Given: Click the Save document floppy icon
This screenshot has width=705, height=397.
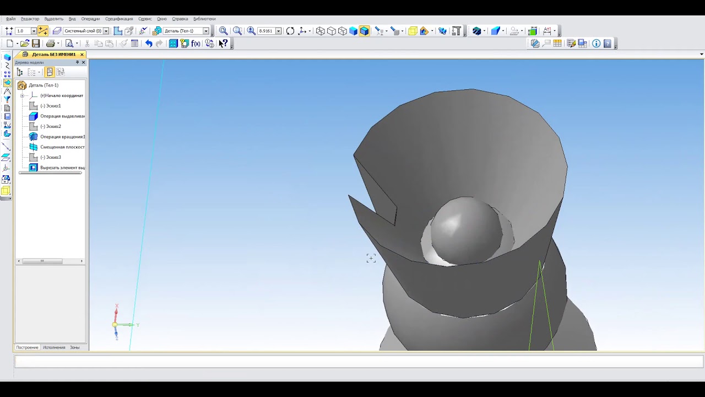Looking at the screenshot, I should click(x=36, y=44).
